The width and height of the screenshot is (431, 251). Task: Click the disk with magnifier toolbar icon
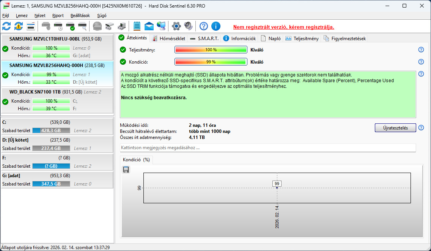click(82, 27)
